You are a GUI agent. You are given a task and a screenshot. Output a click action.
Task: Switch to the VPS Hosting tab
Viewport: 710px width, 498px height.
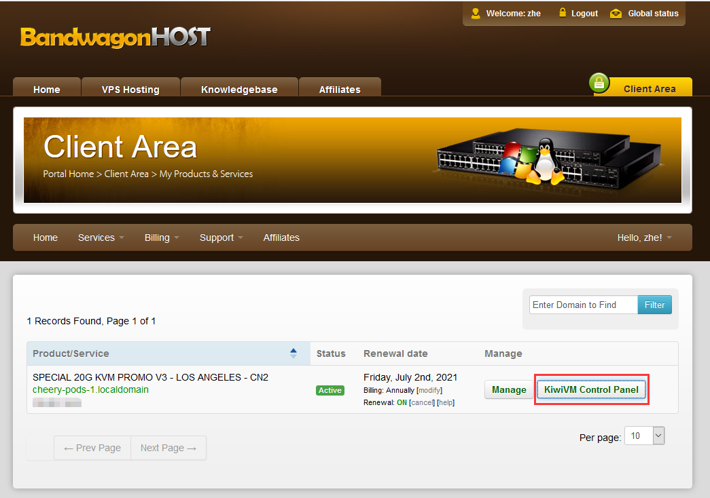point(130,89)
